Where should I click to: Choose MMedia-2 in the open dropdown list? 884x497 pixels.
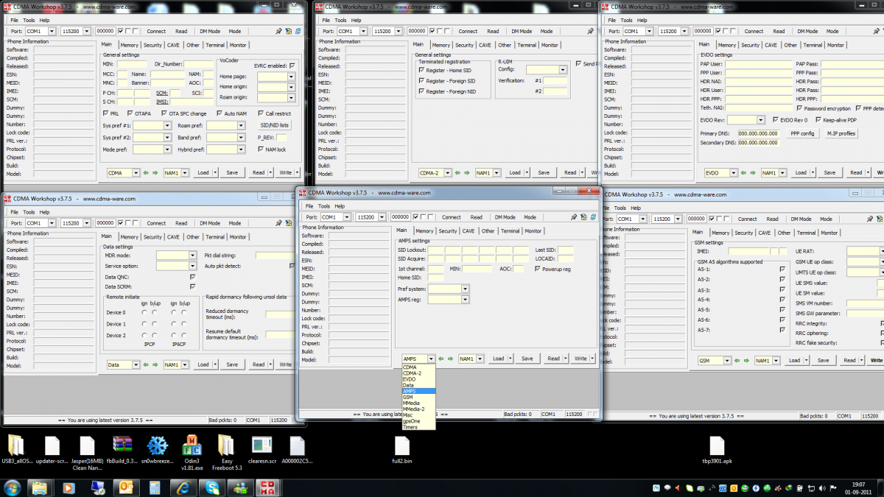coord(413,409)
